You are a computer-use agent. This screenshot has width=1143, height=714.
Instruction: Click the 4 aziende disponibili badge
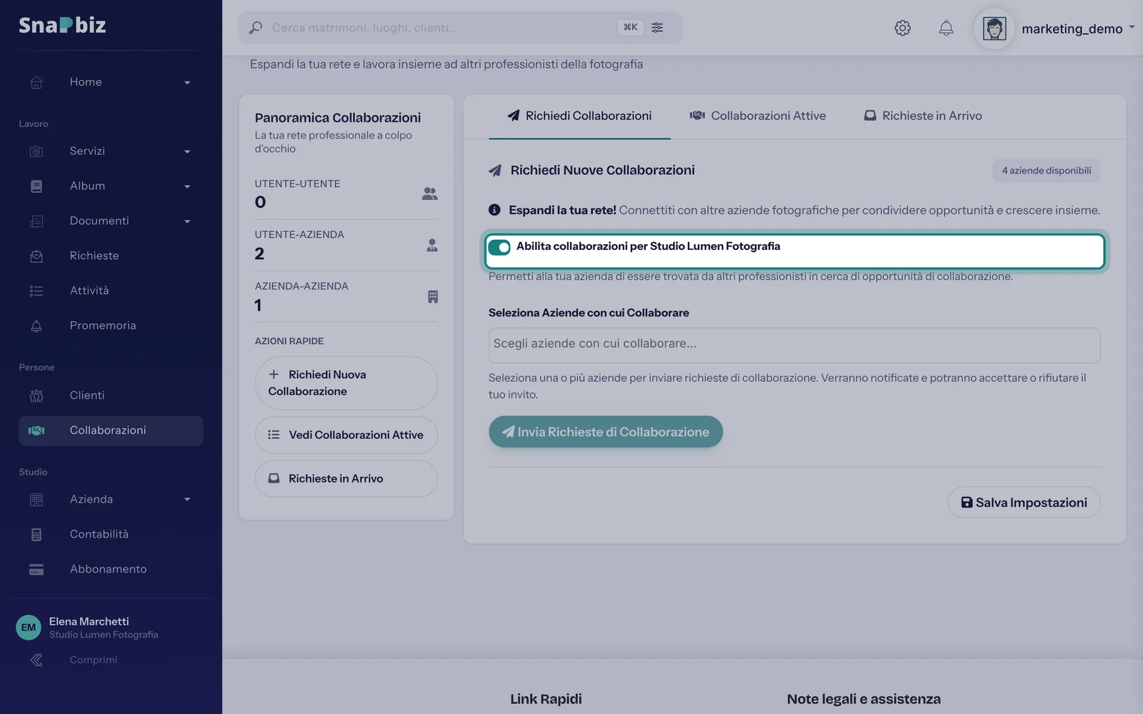[1046, 171]
